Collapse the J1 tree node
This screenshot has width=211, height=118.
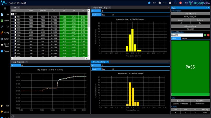click(12, 14)
